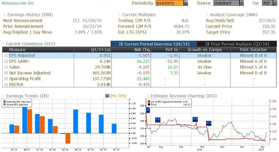Click the YoY Gr column header

click(x=165, y=50)
